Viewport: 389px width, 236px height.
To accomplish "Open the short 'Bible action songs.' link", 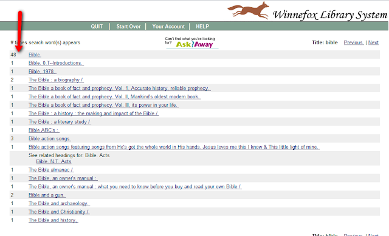I will pos(49,139).
